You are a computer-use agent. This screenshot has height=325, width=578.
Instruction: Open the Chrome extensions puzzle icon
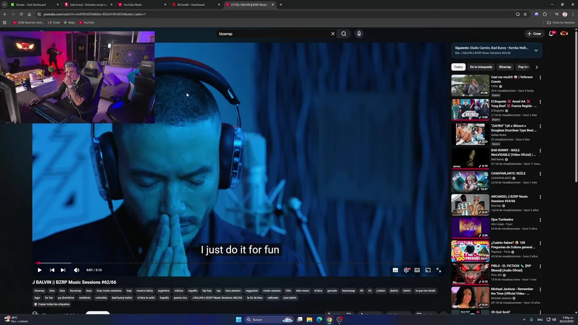tap(545, 14)
